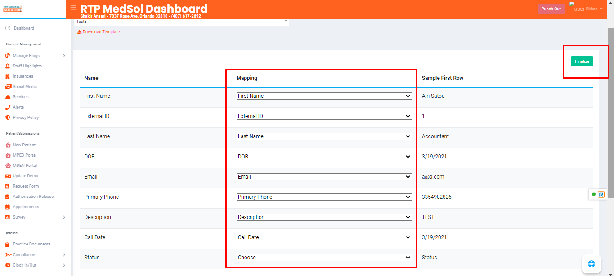This screenshot has width=614, height=276.
Task: Open Insurances menu item
Action: pyautogui.click(x=23, y=76)
